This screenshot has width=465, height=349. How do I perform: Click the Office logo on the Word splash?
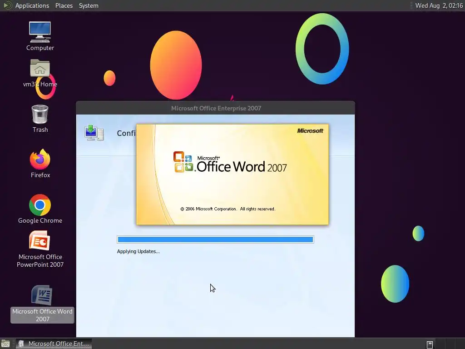click(x=183, y=162)
